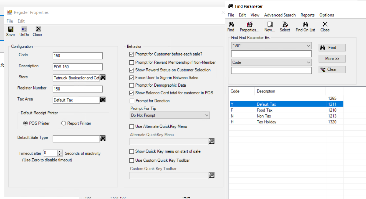Find Parameter window title binoculars icon
The height and width of the screenshot is (199, 366).
tap(231, 6)
